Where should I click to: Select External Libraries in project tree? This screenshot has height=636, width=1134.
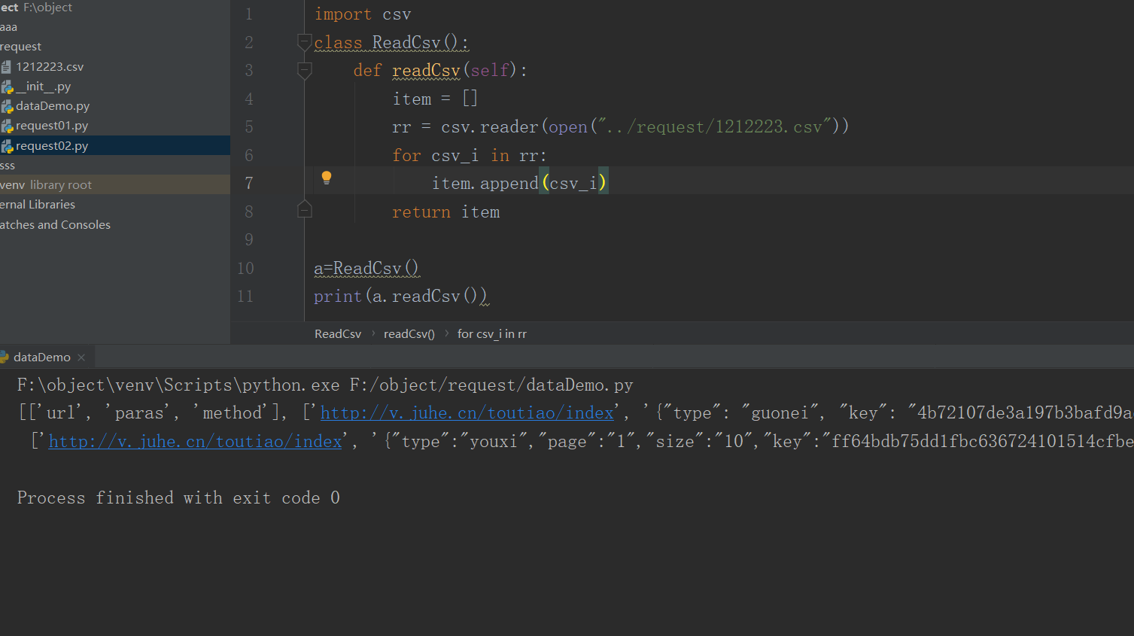pos(38,205)
